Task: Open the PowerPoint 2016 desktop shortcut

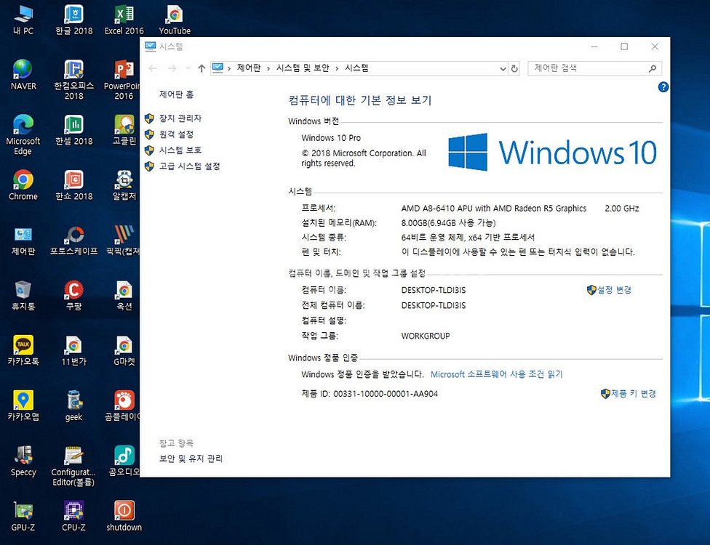Action: tap(122, 79)
